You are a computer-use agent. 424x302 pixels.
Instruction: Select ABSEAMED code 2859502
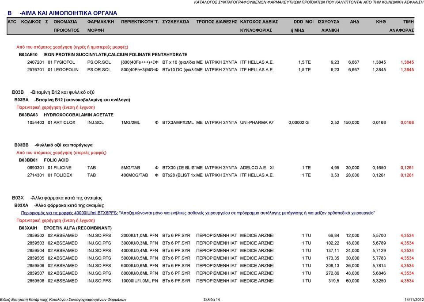(x=36, y=236)
